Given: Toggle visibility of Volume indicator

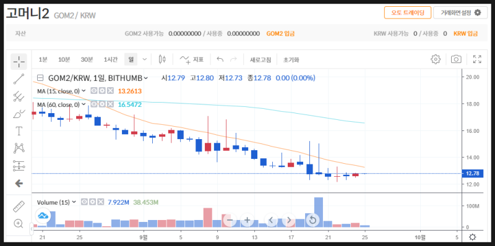Looking at the screenshot, I should [x=84, y=202].
